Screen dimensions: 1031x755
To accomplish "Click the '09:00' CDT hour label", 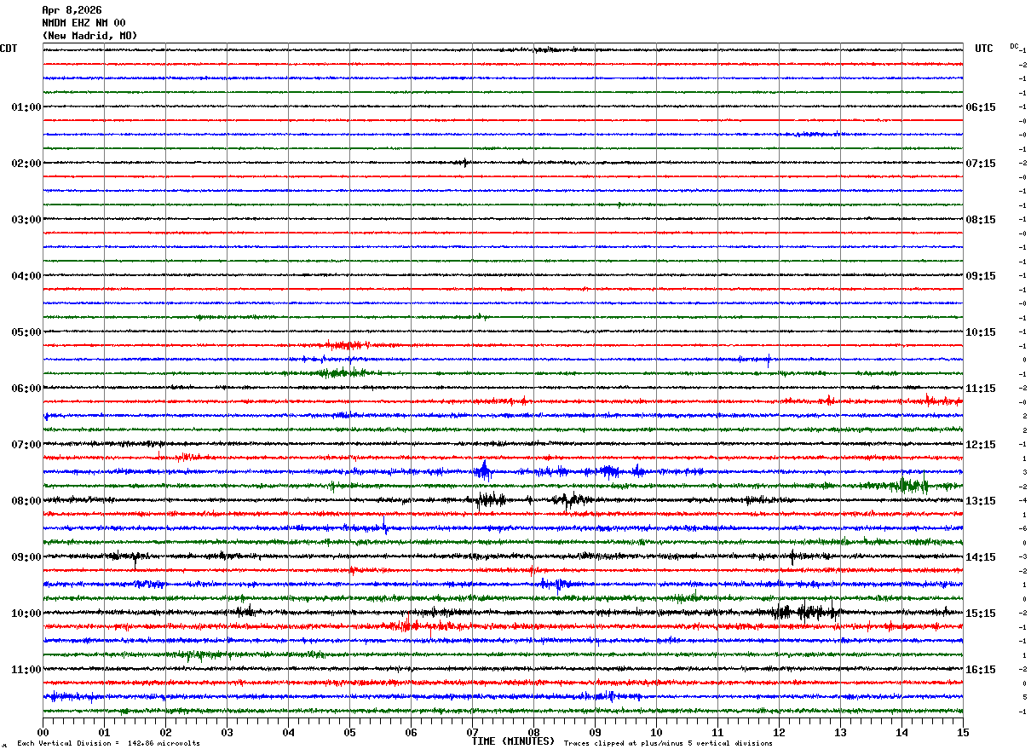I will (x=26, y=557).
